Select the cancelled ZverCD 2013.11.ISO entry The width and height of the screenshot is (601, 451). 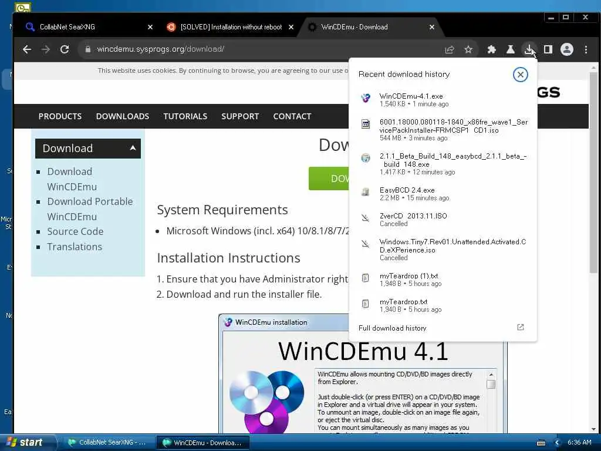(443, 220)
